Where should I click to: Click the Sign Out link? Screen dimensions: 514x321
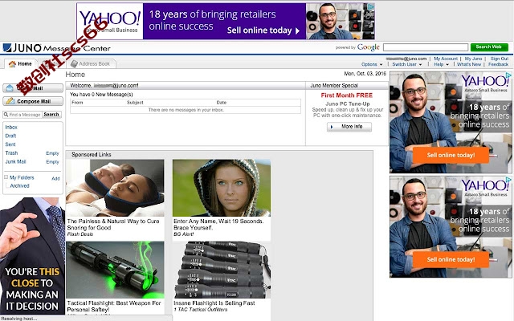coord(500,59)
